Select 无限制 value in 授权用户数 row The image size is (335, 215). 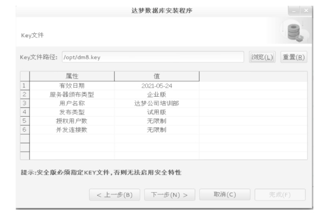point(156,121)
